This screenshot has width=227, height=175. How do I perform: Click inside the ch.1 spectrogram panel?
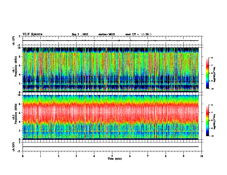click(x=111, y=70)
